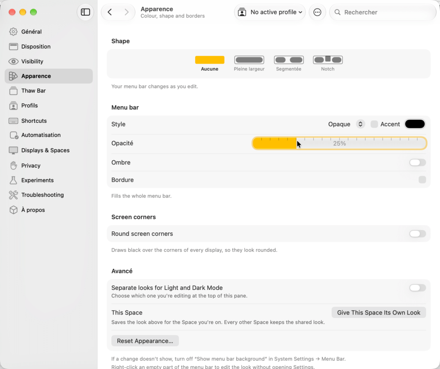Choose the Segmentée shape icon
The width and height of the screenshot is (440, 369).
(289, 60)
